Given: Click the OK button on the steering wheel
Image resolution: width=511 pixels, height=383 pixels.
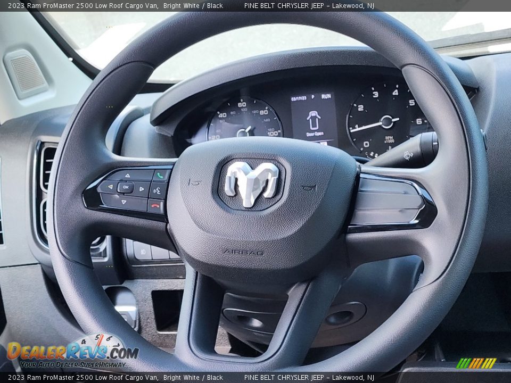Looking at the screenshot, I should point(126,187).
